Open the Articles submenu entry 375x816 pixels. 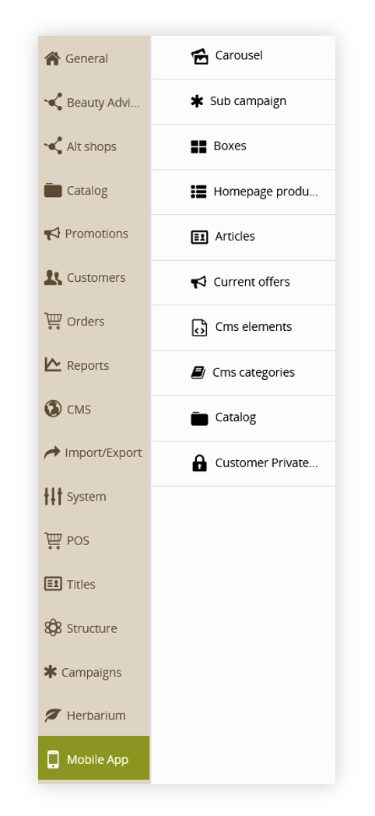click(243, 237)
